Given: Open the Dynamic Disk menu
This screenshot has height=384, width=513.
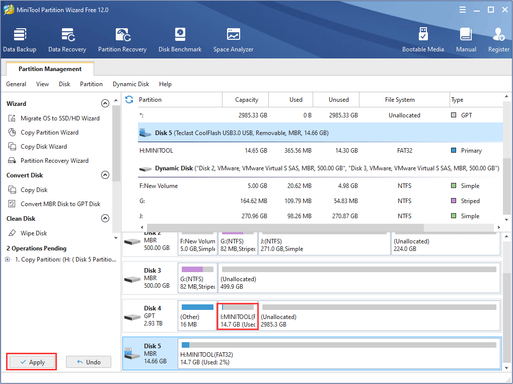Looking at the screenshot, I should click(131, 84).
